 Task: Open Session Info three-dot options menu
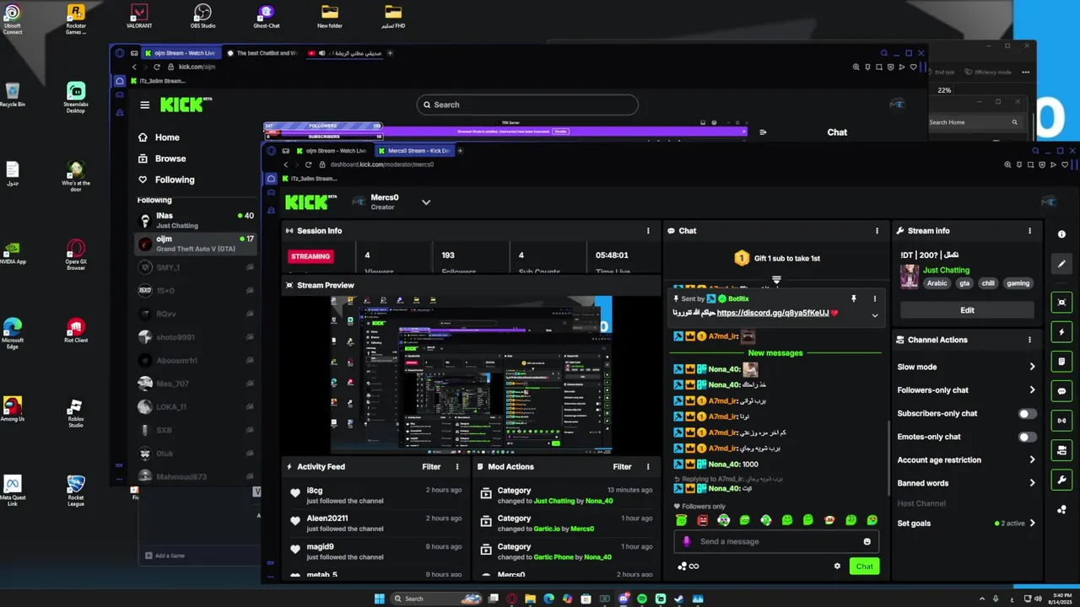pos(648,230)
